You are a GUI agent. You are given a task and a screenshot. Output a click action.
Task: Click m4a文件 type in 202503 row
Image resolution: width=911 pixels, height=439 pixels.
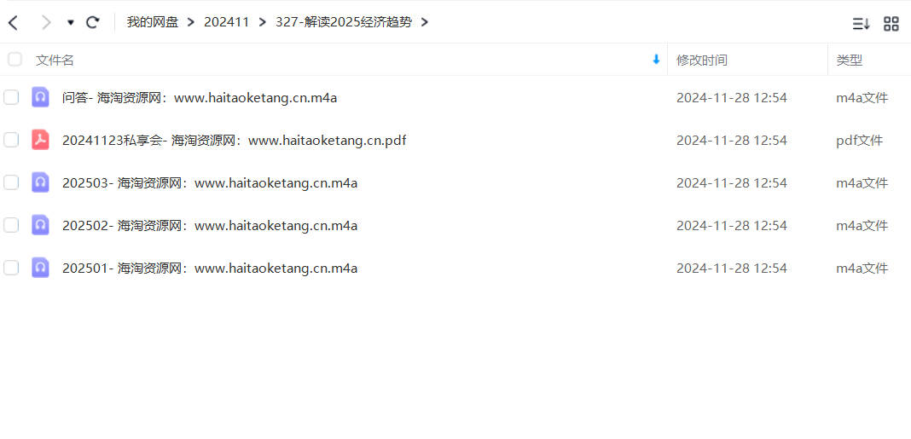862,183
